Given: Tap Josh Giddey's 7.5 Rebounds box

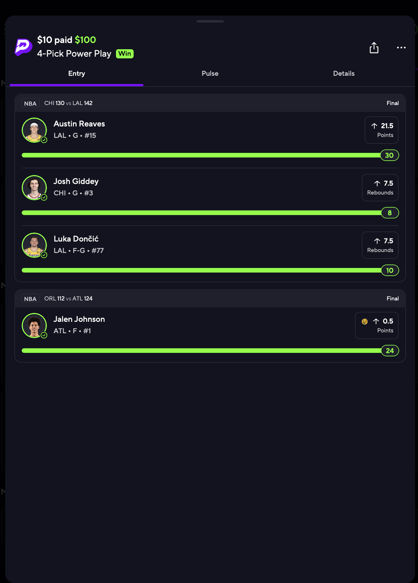Looking at the screenshot, I should pyautogui.click(x=380, y=188).
